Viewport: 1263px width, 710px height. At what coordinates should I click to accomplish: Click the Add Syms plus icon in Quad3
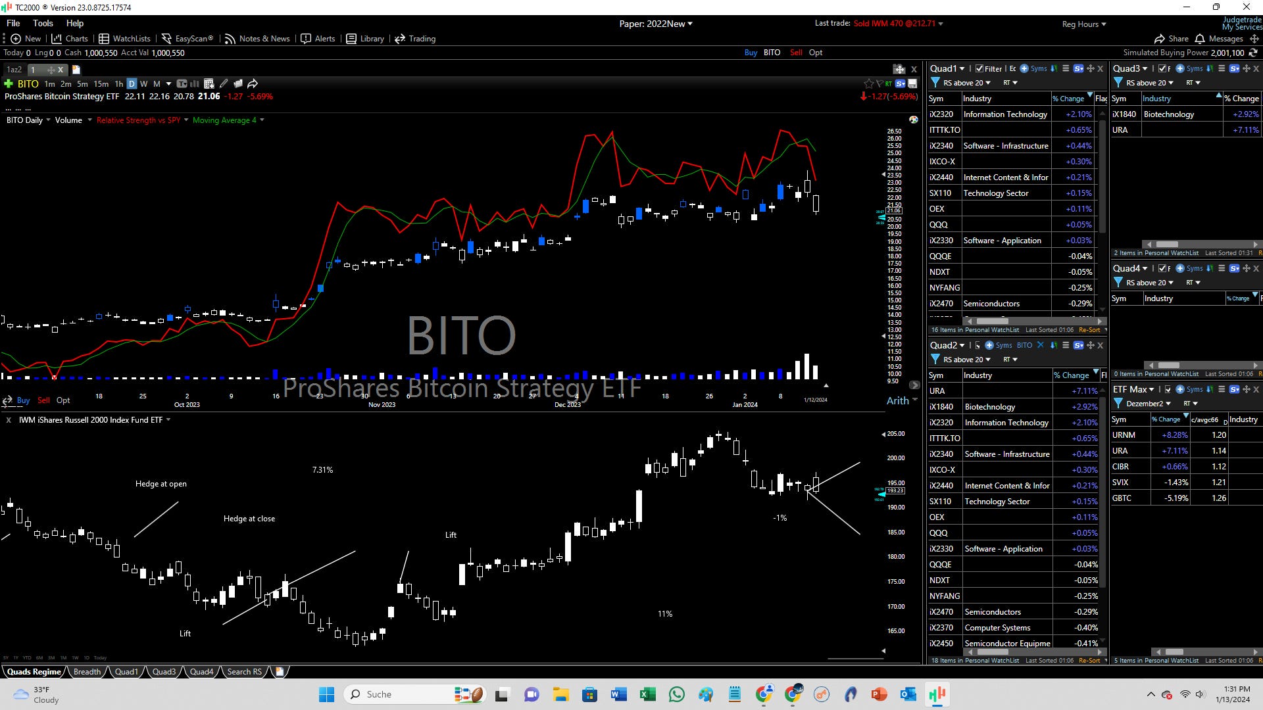[x=1180, y=68]
